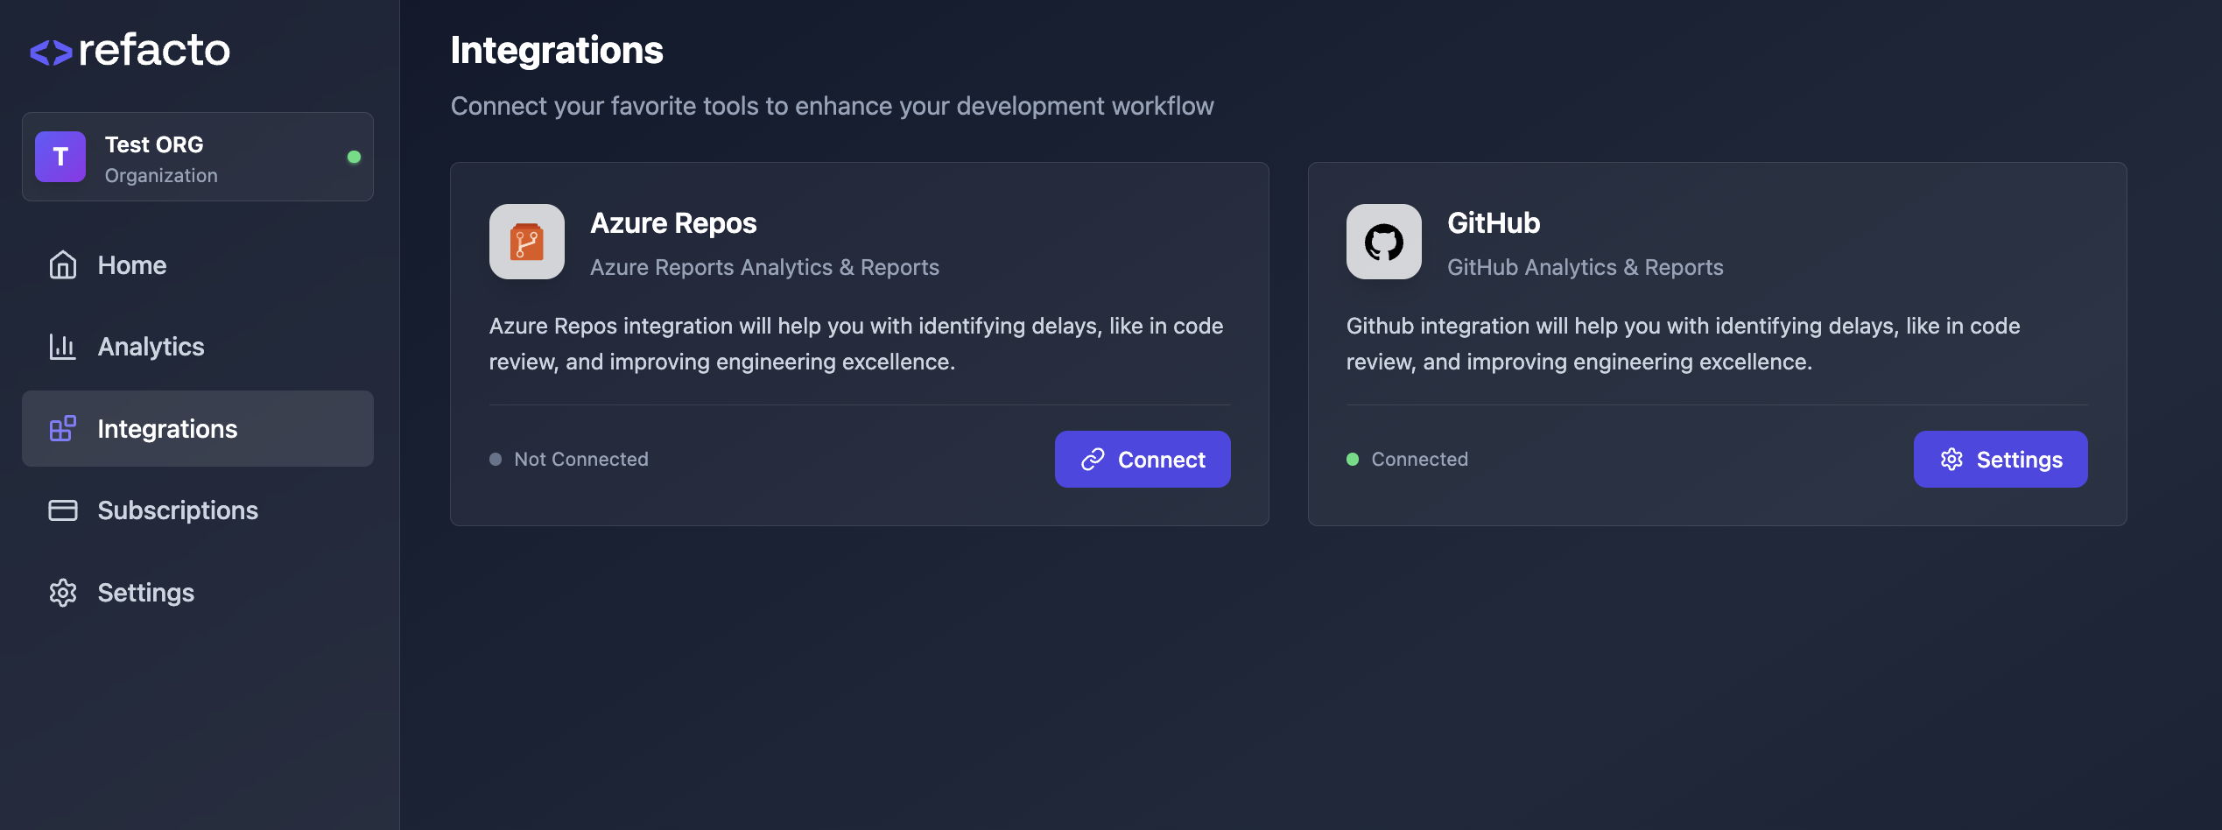Click the Analytics bar chart icon

point(63,347)
